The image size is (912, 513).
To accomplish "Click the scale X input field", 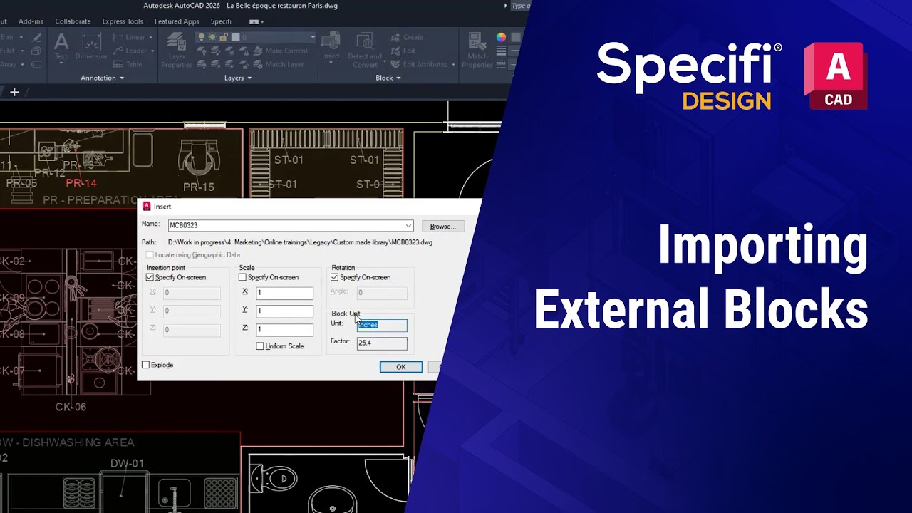I will click(x=284, y=293).
